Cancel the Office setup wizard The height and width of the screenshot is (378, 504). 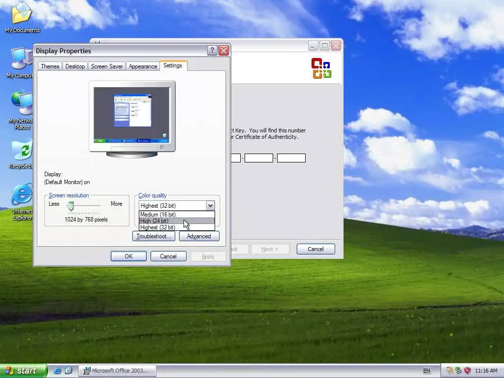coord(315,249)
